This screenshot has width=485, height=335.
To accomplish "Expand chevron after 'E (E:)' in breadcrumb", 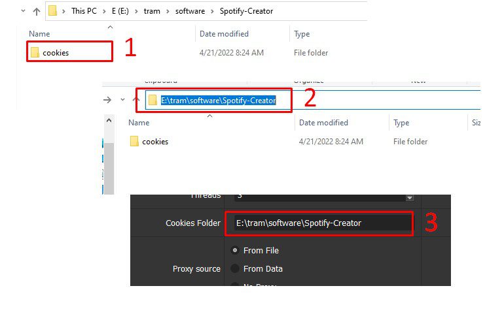I will [136, 11].
